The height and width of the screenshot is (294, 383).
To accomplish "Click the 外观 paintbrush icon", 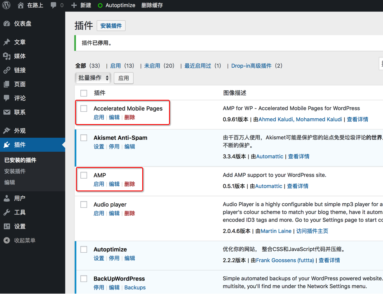I will [x=7, y=130].
